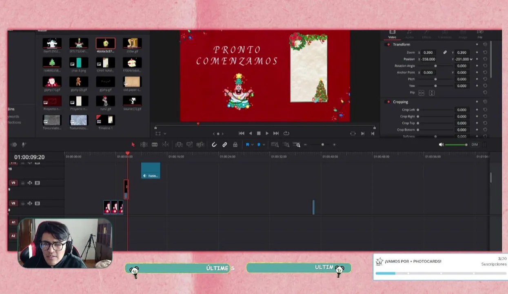Open the Audio tab in Inspector
This screenshot has height=294, width=508.
(409, 34)
